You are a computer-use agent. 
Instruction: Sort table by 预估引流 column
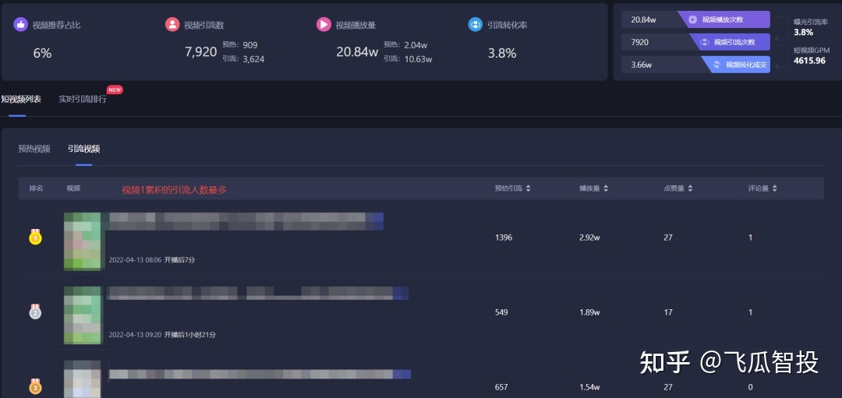coord(513,188)
